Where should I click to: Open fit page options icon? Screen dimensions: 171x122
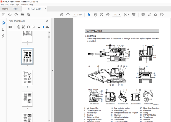pos(126,15)
